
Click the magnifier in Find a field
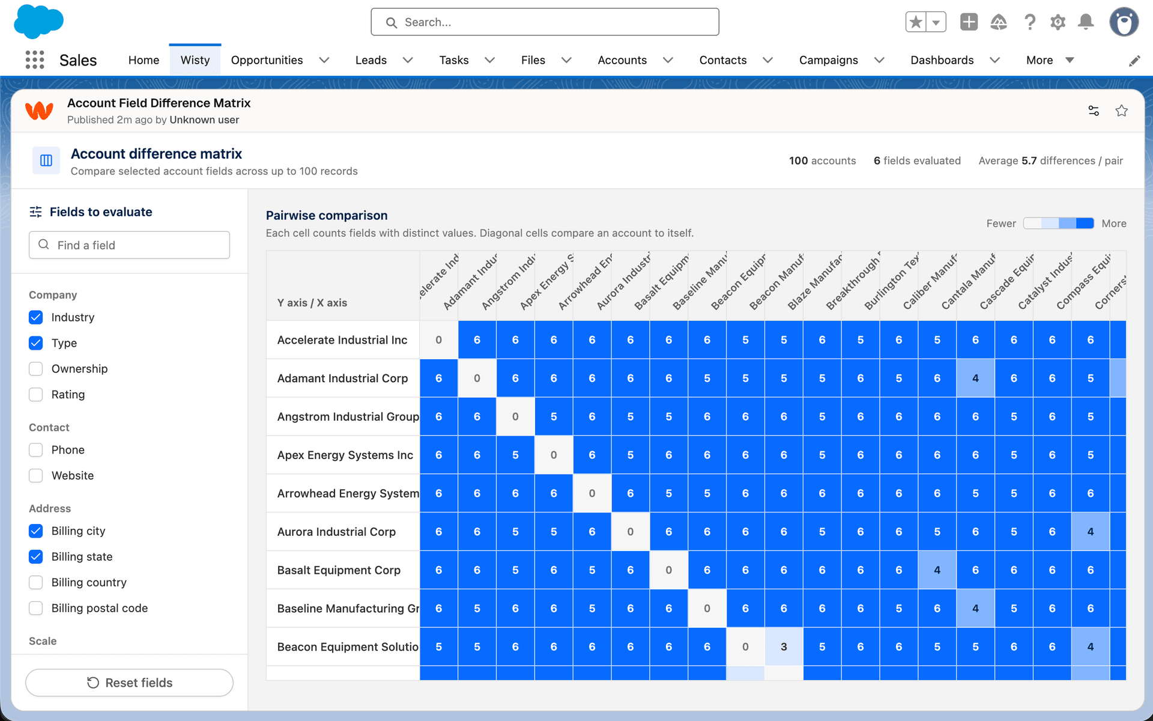click(44, 245)
